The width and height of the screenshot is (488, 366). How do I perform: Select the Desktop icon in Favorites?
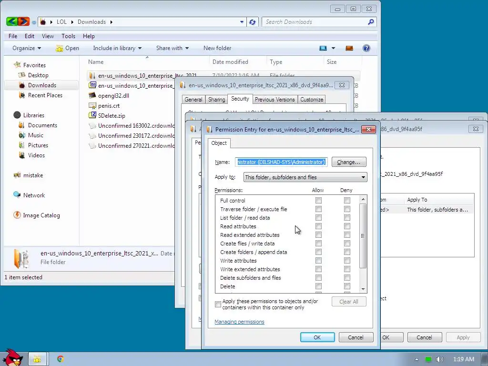(x=22, y=75)
